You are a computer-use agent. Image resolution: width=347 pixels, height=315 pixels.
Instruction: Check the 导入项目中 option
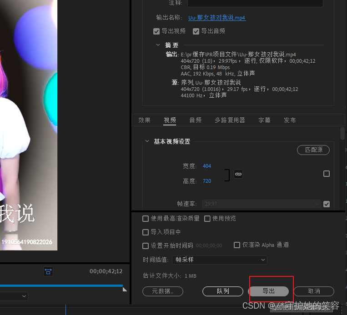click(146, 232)
